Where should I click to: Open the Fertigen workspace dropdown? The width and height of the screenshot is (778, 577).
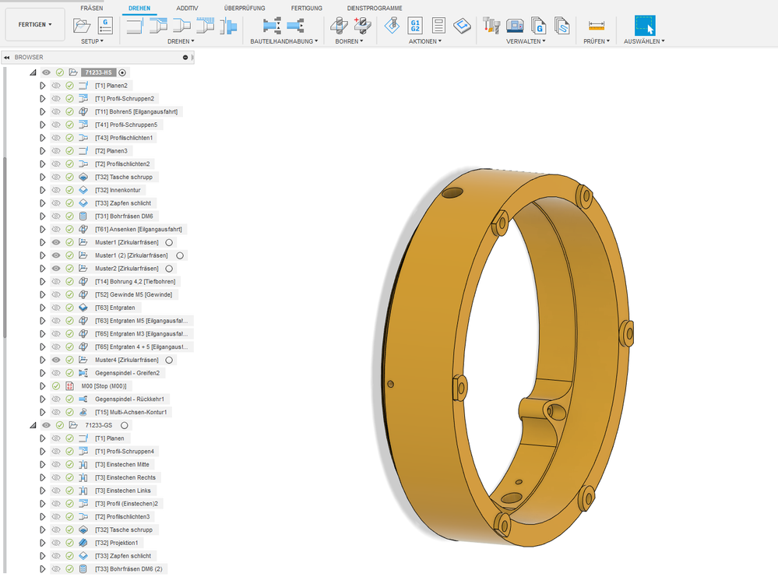pos(35,24)
